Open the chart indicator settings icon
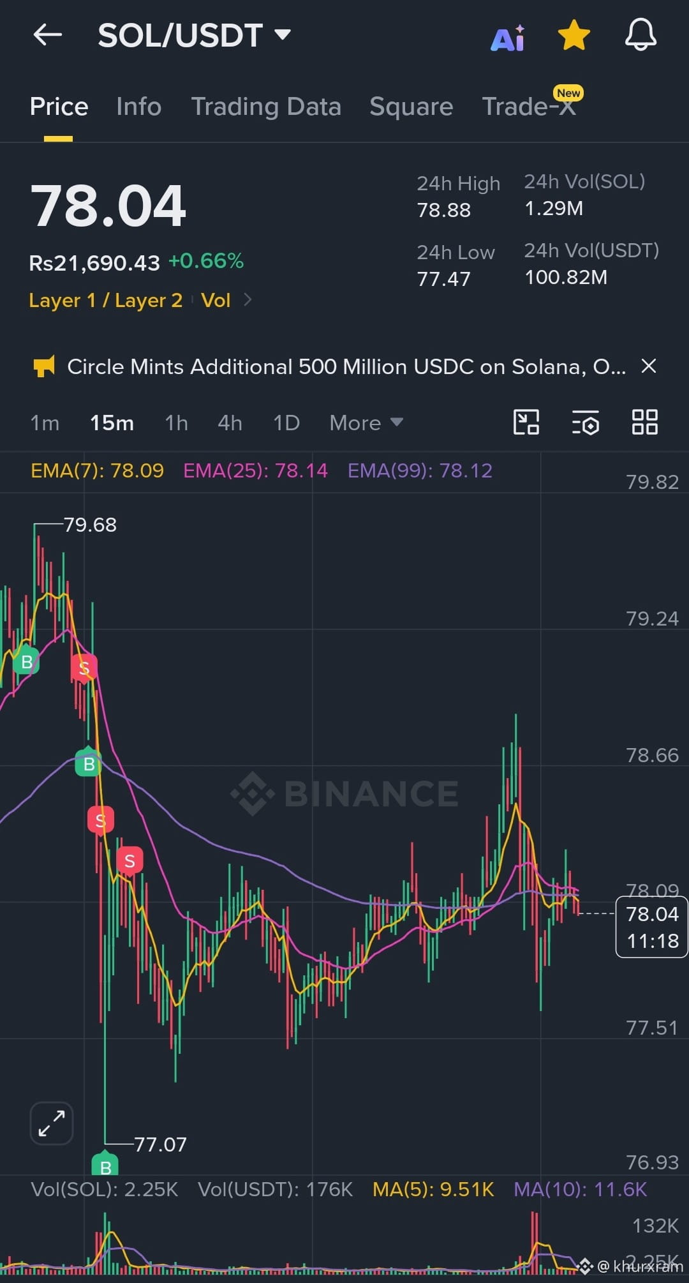Viewport: 689px width, 1283px height. coord(585,422)
